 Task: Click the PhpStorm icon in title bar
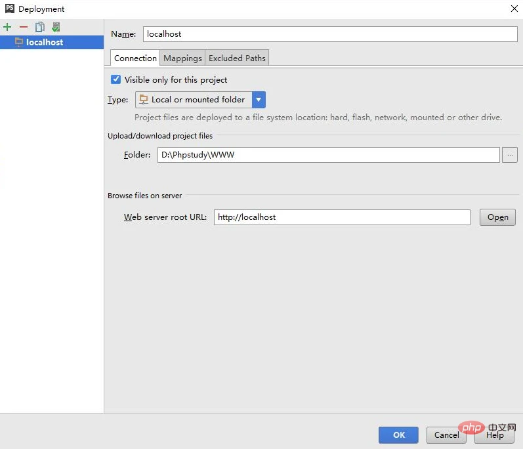9,9
